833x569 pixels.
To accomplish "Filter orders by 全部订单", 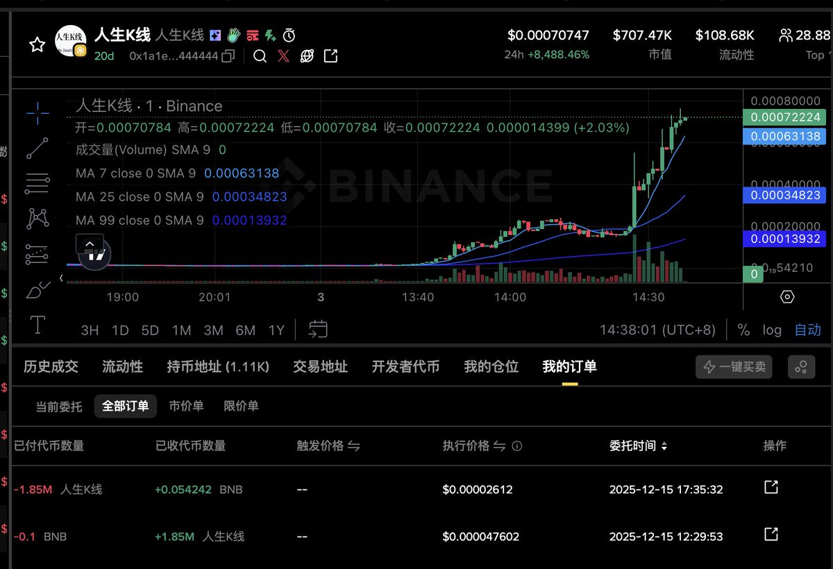I will 126,406.
